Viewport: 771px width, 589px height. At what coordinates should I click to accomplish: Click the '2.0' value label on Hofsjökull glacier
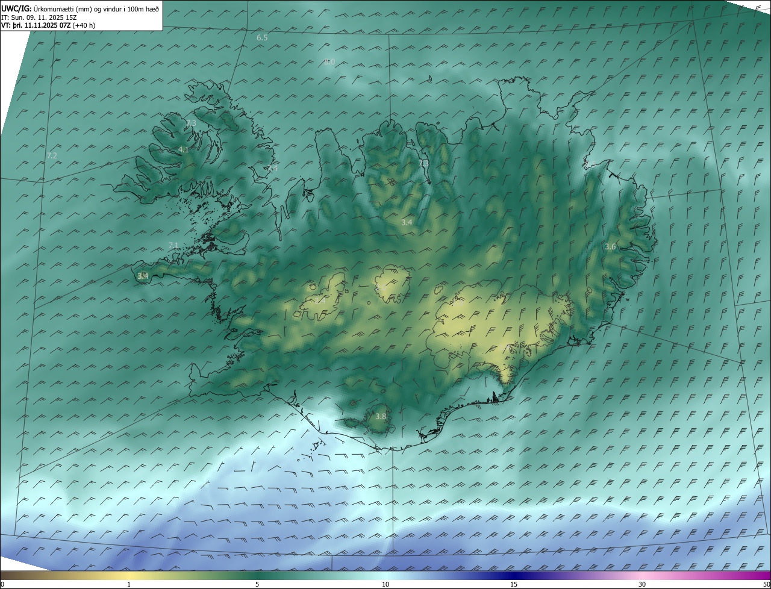pyautogui.click(x=381, y=288)
